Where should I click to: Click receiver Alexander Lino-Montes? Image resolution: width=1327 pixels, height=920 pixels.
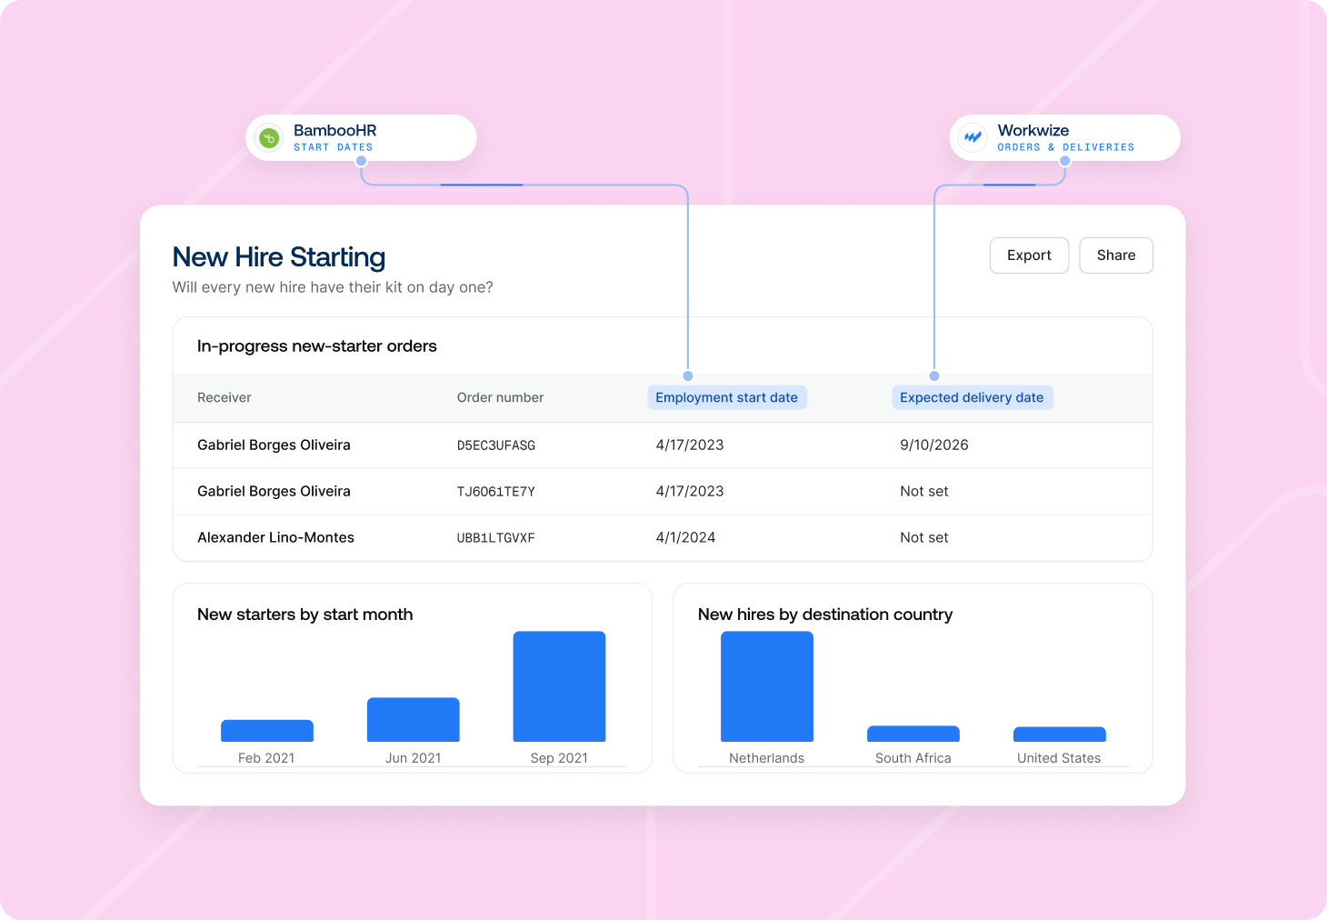(x=275, y=537)
